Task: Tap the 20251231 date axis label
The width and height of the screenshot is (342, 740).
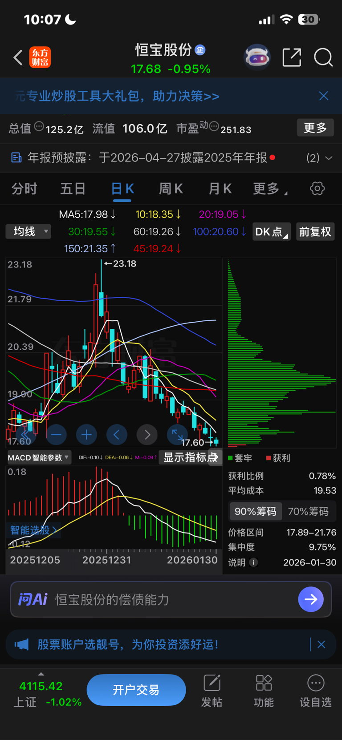Action: (107, 560)
